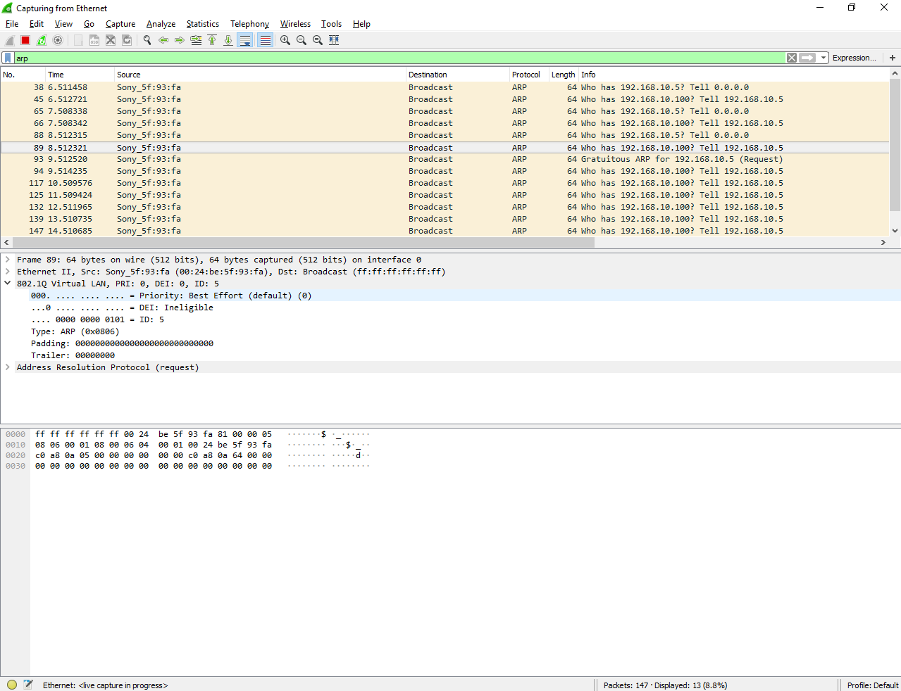The image size is (901, 691).
Task: Go back in packet history
Action: pos(163,40)
